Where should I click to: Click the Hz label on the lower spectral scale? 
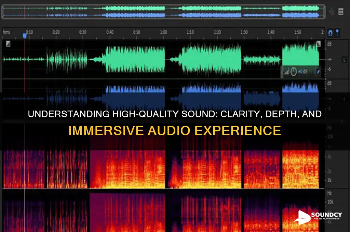(x=329, y=193)
